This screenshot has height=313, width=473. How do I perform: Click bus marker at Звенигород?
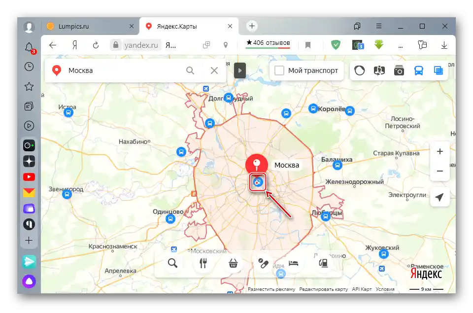click(x=67, y=194)
